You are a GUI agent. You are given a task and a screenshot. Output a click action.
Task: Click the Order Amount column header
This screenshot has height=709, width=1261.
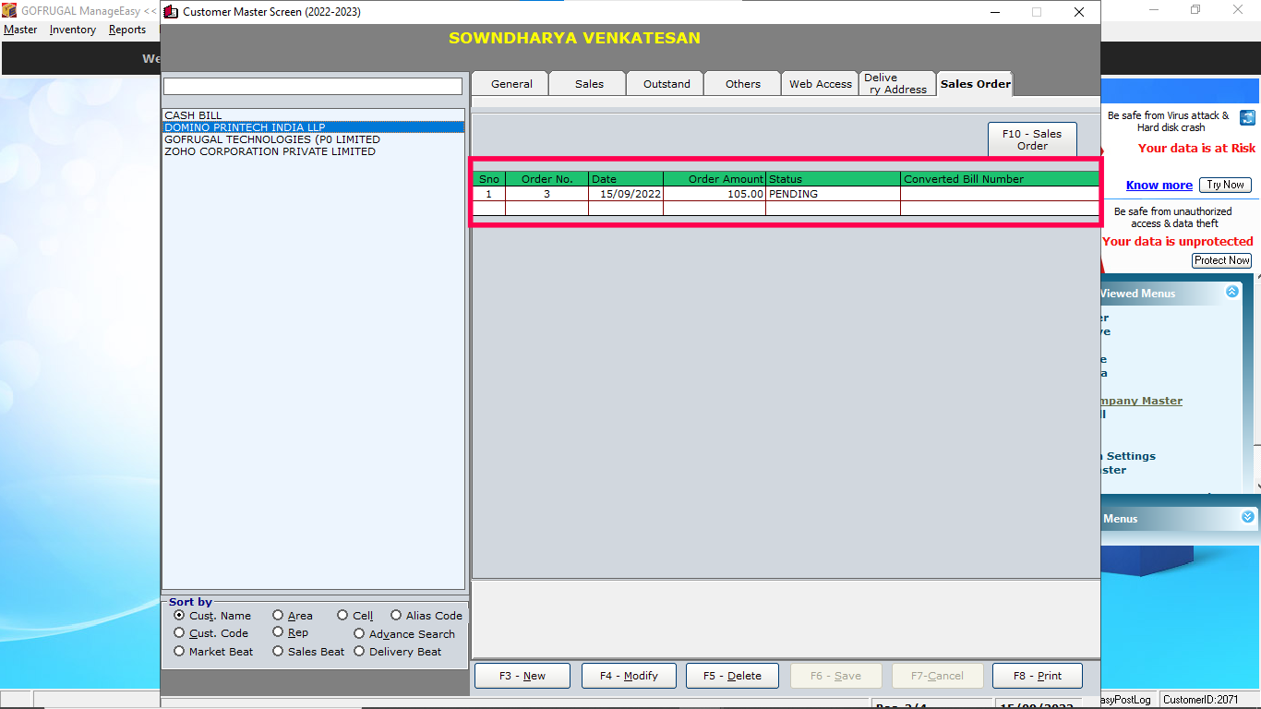point(715,179)
